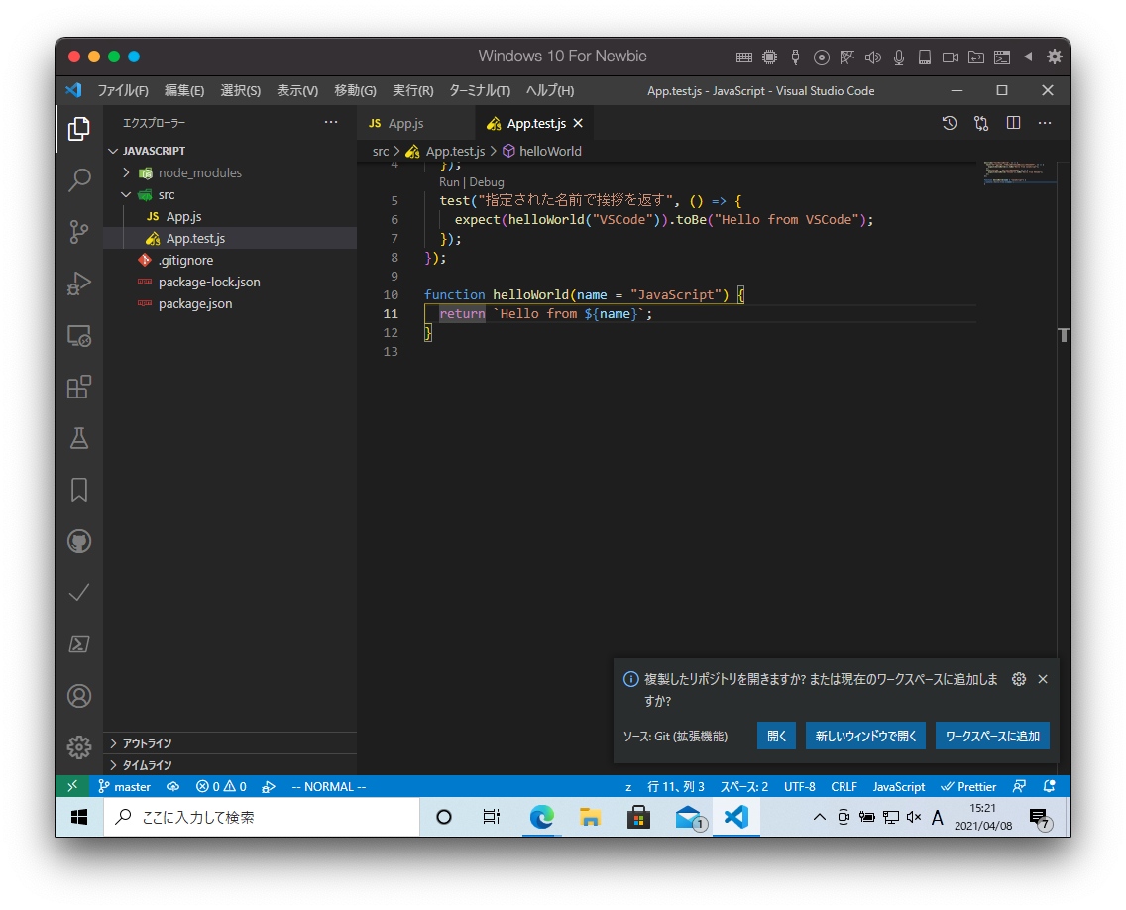Image resolution: width=1126 pixels, height=910 pixels.
Task: Open the GitHub view in activity bar
Action: (79, 541)
